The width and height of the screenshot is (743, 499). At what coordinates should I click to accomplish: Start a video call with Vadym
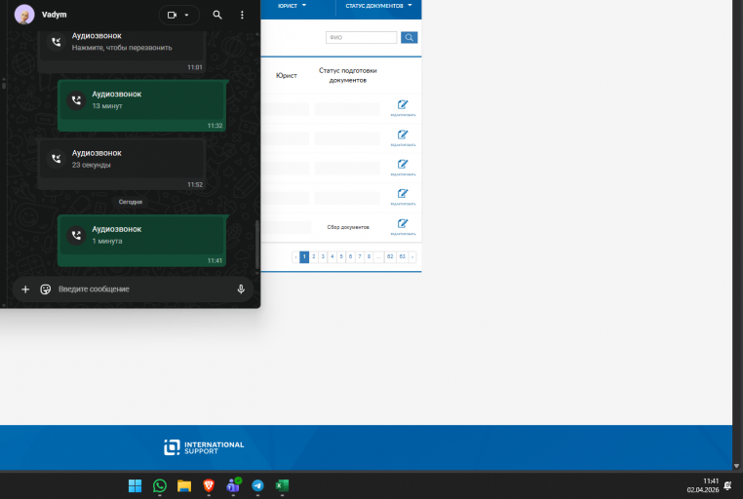pos(172,16)
